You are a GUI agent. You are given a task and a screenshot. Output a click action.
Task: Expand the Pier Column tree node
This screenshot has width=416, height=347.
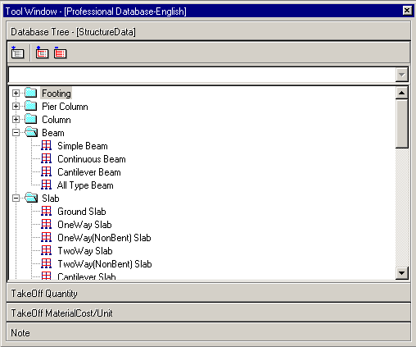pos(16,107)
